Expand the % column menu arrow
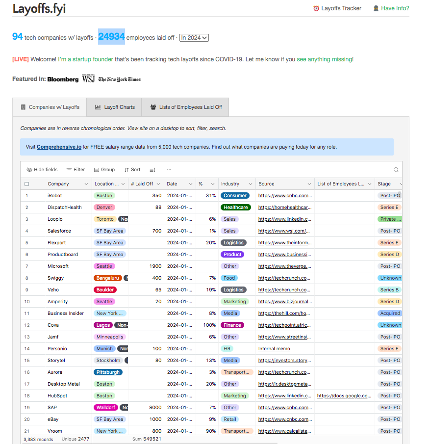This screenshot has width=430, height=444. tap(213, 184)
